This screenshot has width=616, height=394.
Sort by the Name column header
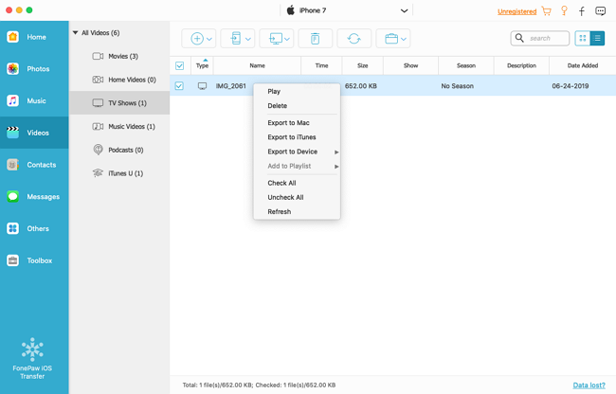258,66
